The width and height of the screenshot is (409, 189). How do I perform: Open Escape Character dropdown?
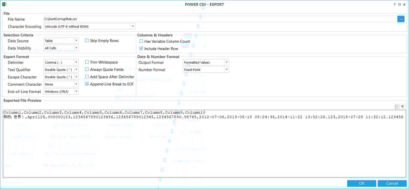tap(61, 77)
